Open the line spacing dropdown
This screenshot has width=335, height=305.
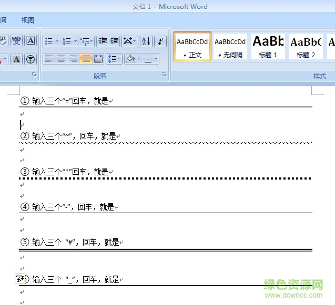click(114, 59)
